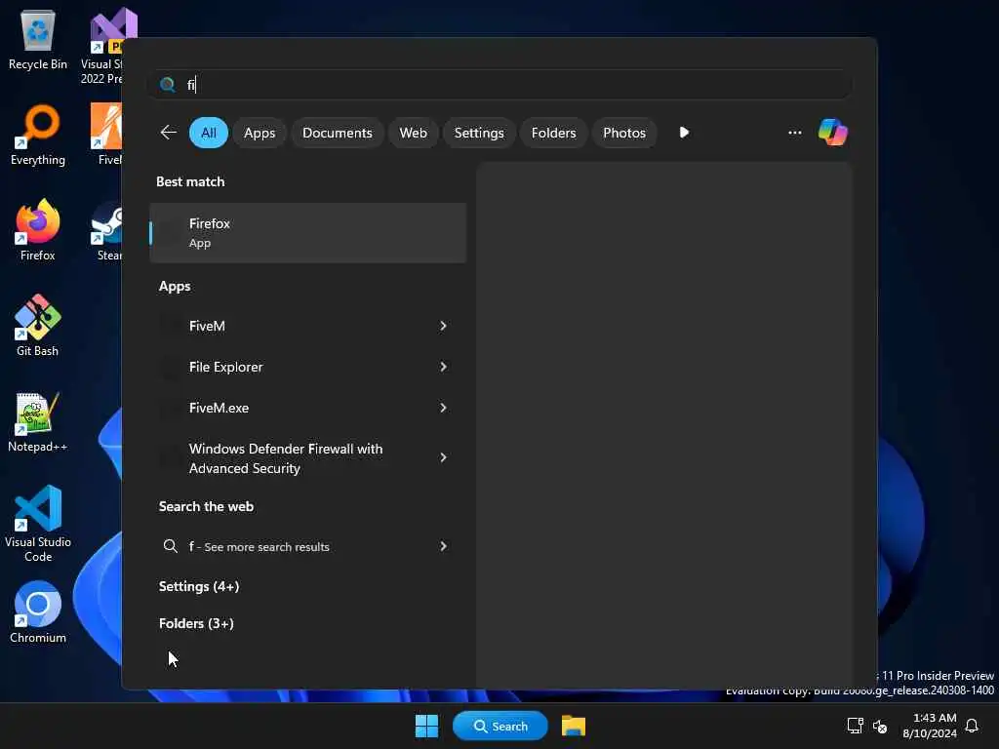This screenshot has height=749, width=999.
Task: Expand FiveM result details chevron
Action: [x=443, y=326]
